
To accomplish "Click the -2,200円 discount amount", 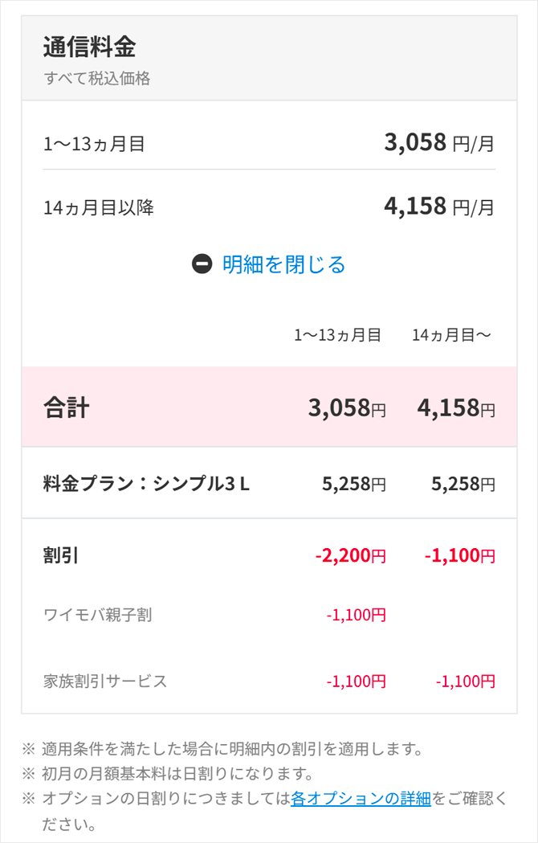I will coord(350,554).
